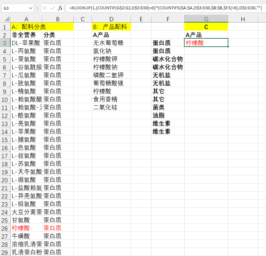Click cell '无水葡萄糖'
266x256 pixels.
coord(111,43)
